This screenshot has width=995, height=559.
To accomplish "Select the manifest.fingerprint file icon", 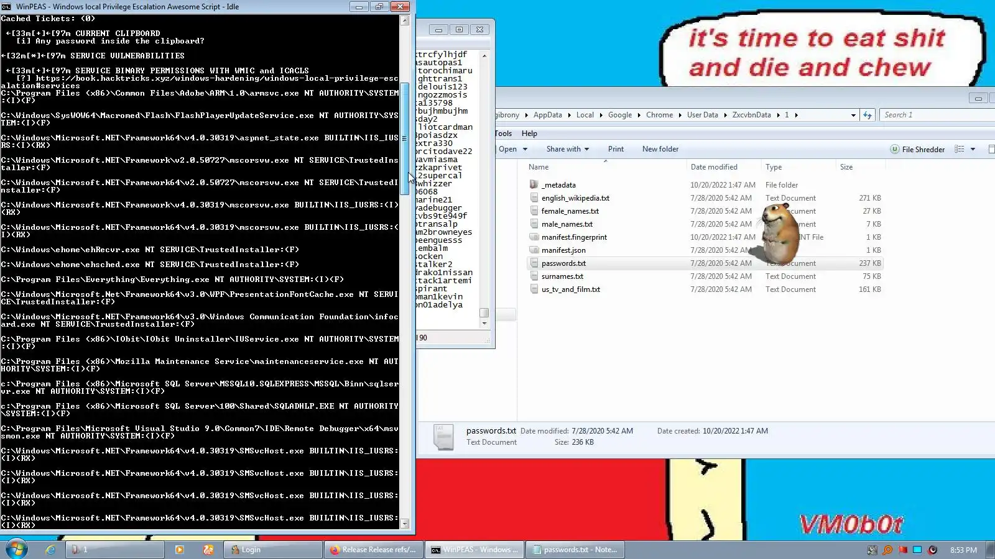I will [534, 237].
